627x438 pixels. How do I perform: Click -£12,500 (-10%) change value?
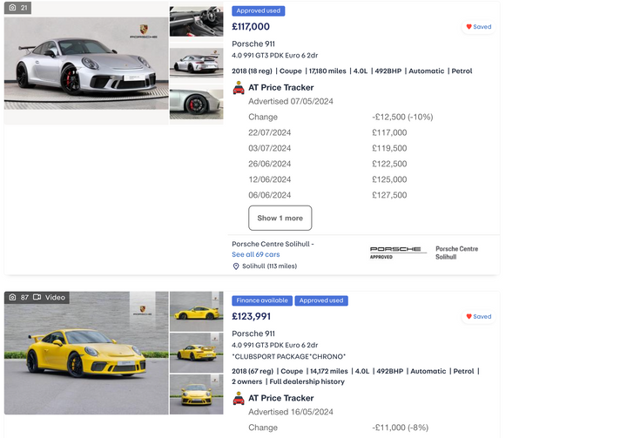402,118
